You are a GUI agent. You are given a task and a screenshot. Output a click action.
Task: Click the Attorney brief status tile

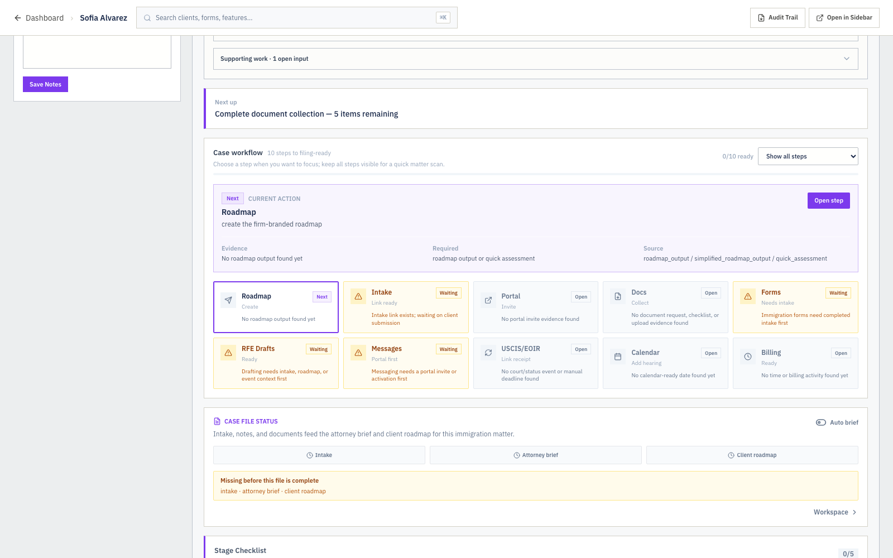(536, 455)
